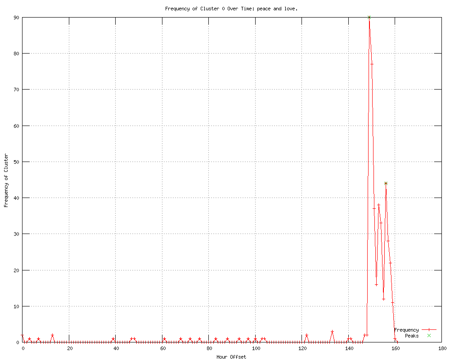Click the "50" tick label on y-axis
Screen dimensions: 450x360
(x=15, y=162)
